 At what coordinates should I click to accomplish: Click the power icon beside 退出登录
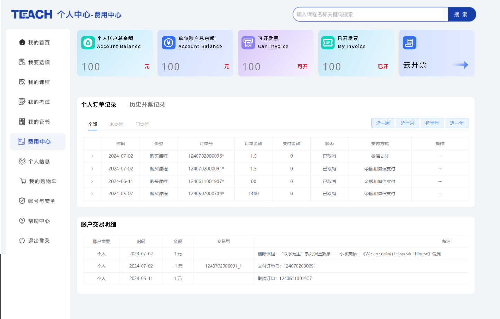tap(22, 240)
